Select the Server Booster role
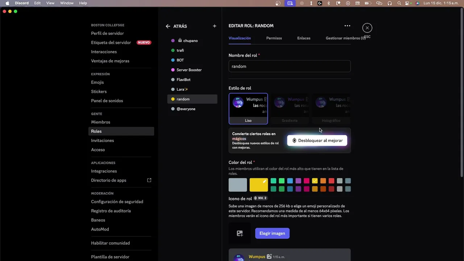 [x=192, y=70]
